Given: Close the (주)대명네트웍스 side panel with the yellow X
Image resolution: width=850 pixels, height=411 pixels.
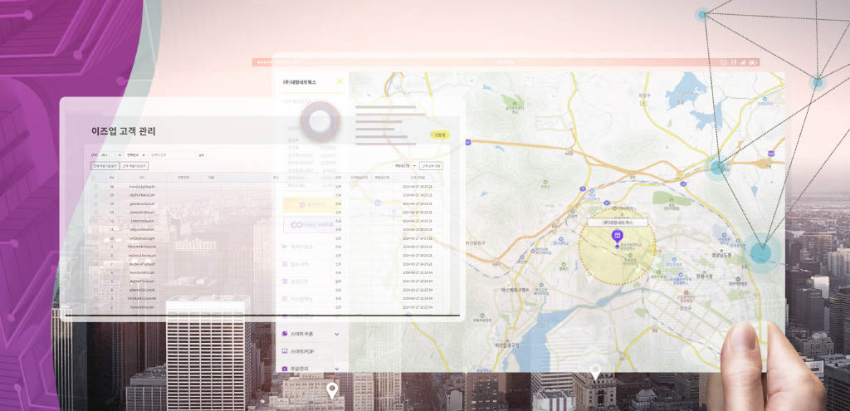Looking at the screenshot, I should pyautogui.click(x=340, y=82).
